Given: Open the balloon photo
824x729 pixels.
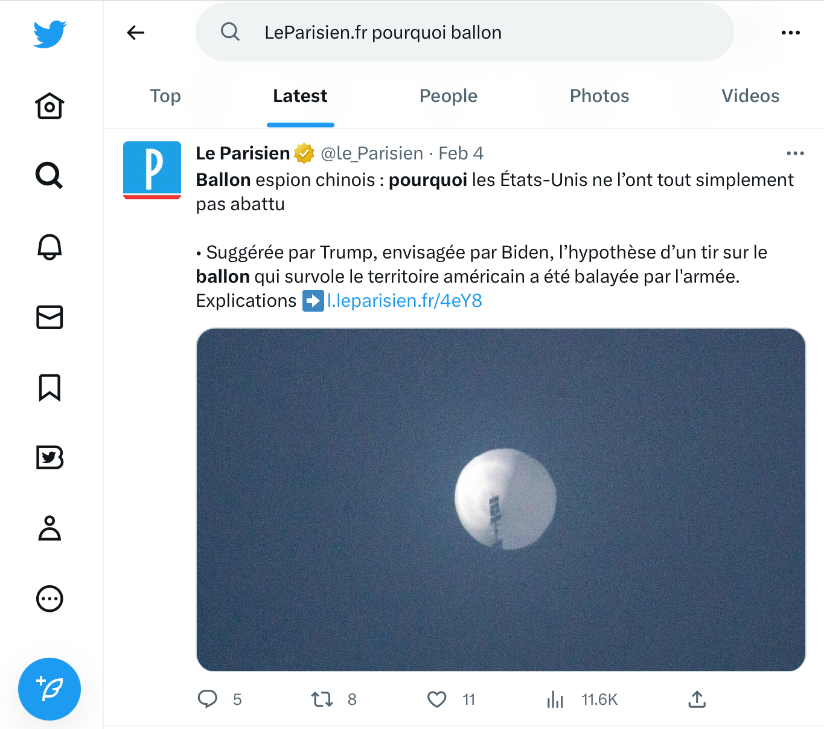Looking at the screenshot, I should (501, 499).
